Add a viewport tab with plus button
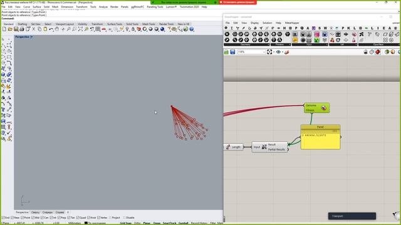Screen dimensions: 401x225 68,212
